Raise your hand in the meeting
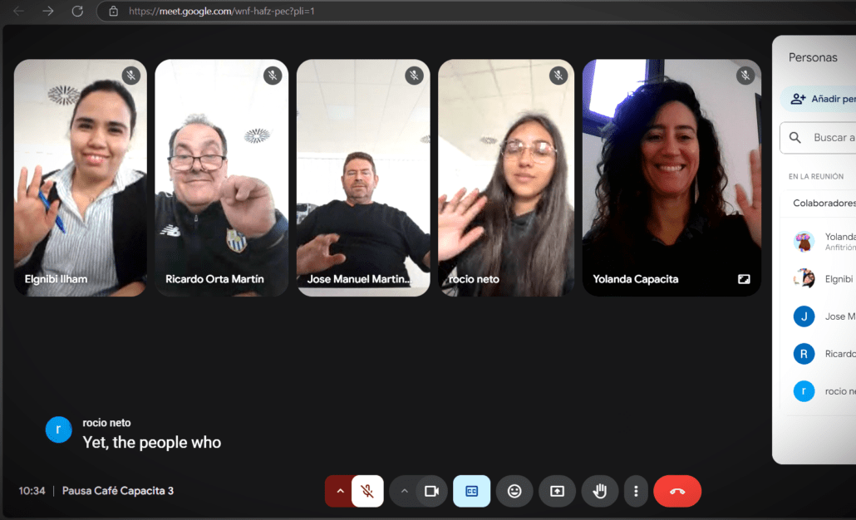Screen dimensions: 856x520 599,491
